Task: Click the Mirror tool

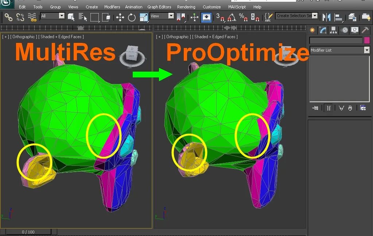Action: tap(326, 17)
